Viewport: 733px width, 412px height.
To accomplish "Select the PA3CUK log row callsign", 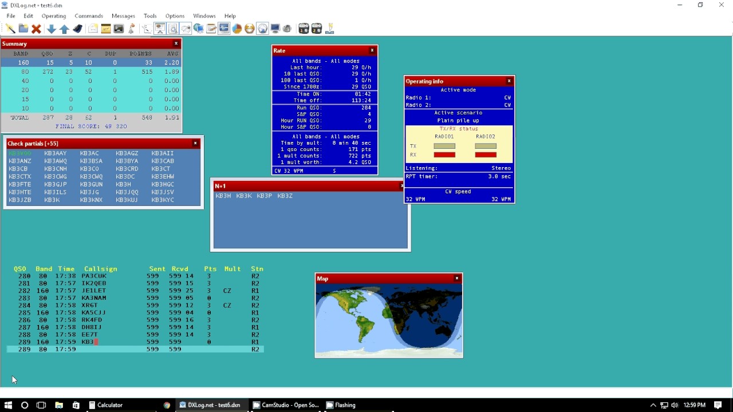I will (x=94, y=276).
